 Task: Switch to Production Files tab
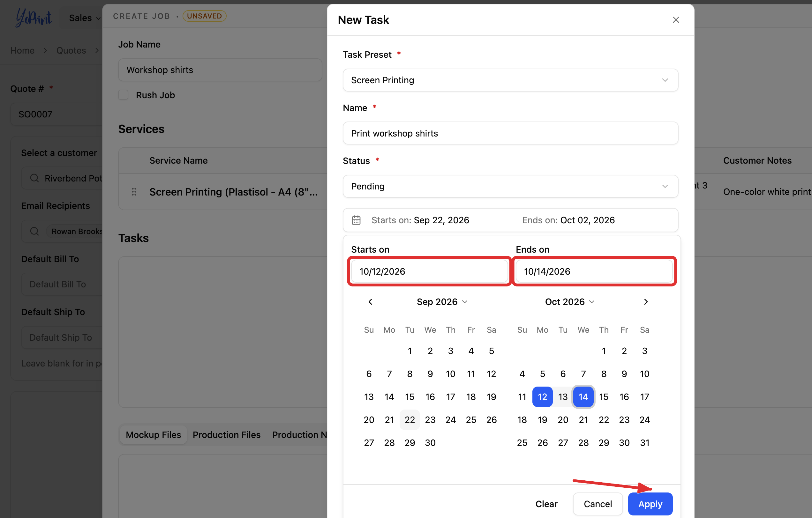(227, 435)
